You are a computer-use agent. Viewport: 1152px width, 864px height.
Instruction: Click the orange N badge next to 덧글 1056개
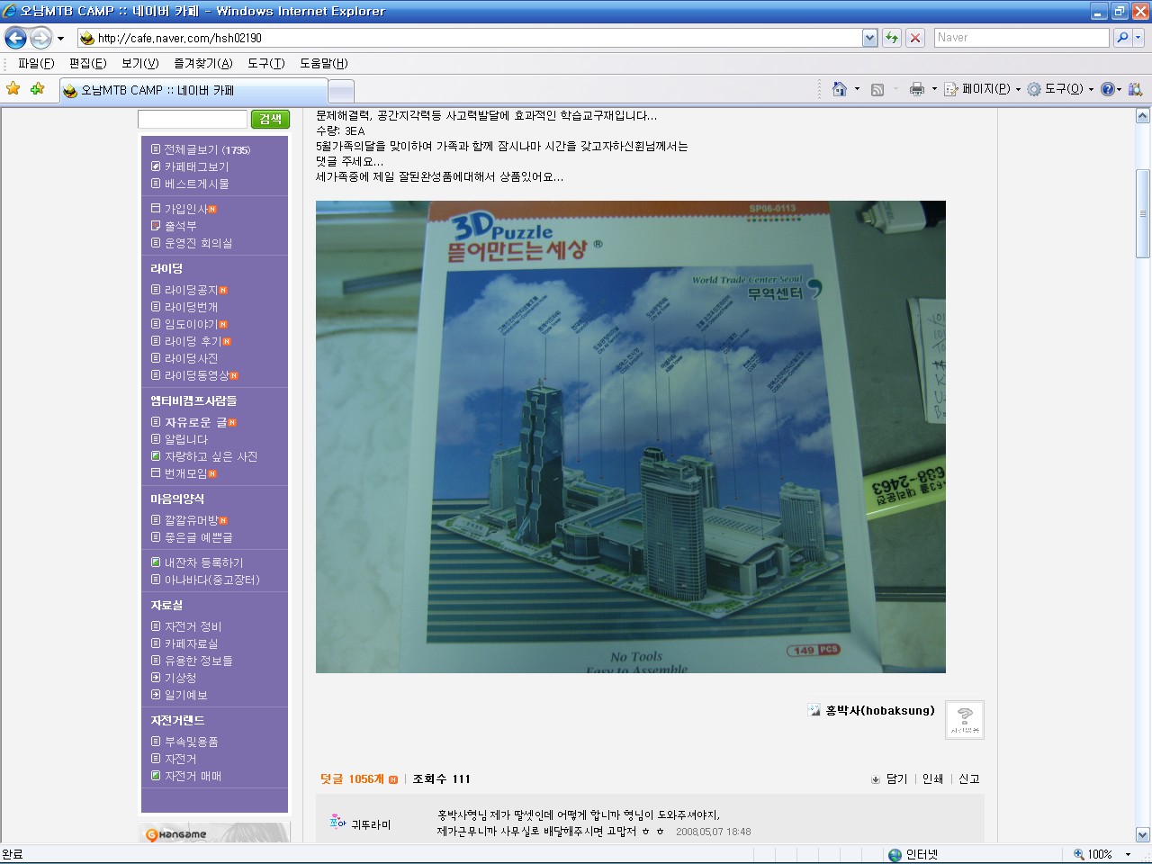click(392, 779)
